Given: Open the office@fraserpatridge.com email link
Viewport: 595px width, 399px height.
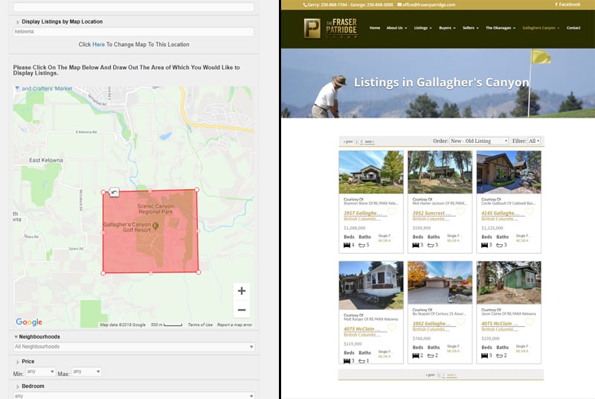Looking at the screenshot, I should (x=429, y=4).
